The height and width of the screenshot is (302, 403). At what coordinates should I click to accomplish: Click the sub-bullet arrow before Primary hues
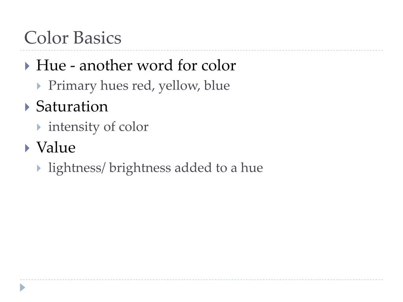coord(39,86)
